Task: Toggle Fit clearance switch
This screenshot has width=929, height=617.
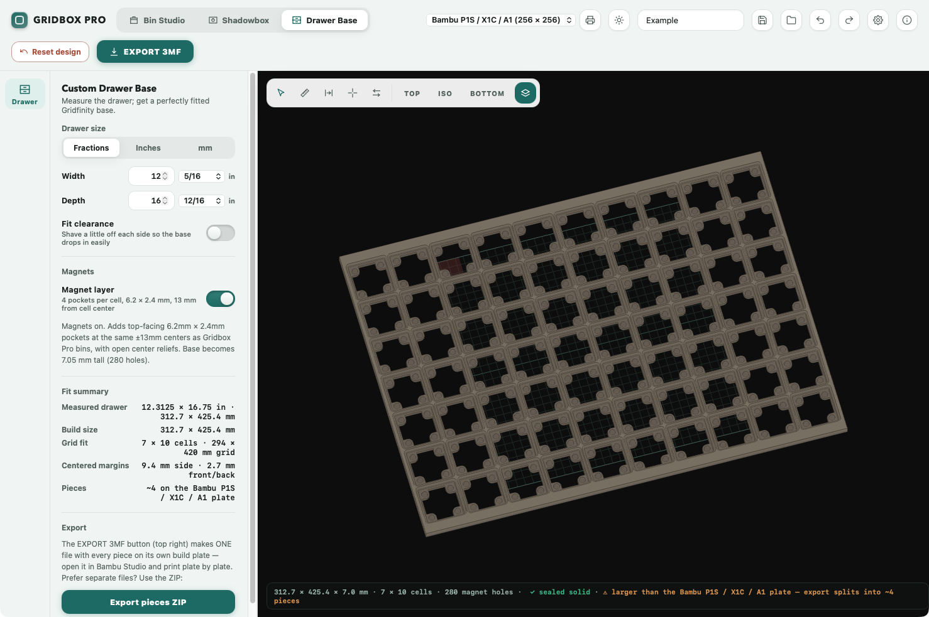Action: (221, 233)
